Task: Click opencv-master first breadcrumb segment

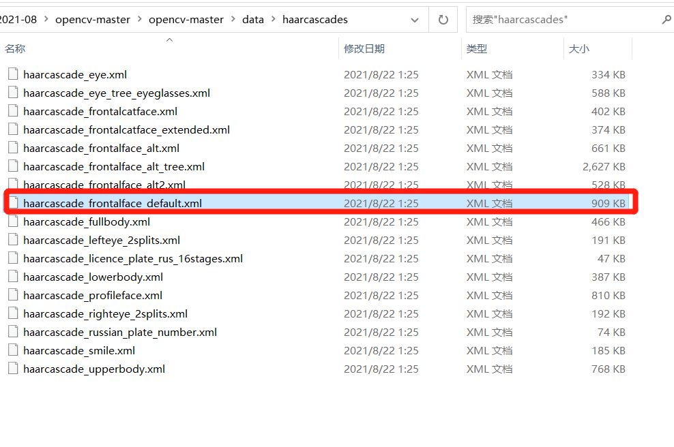Action: (92, 20)
